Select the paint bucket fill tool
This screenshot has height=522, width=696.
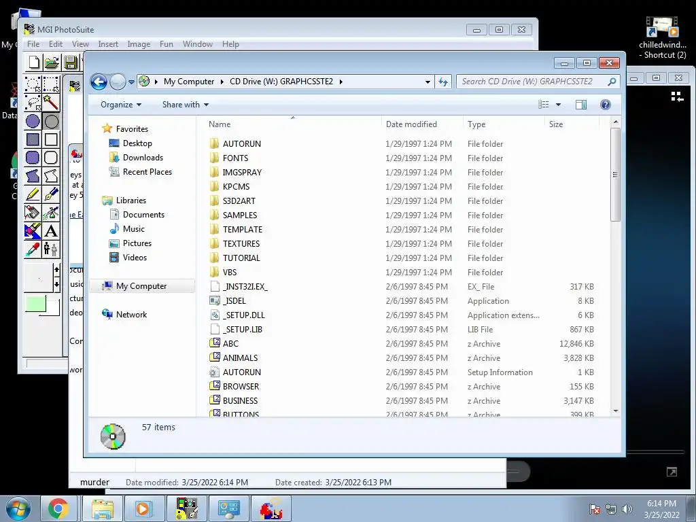click(x=33, y=212)
